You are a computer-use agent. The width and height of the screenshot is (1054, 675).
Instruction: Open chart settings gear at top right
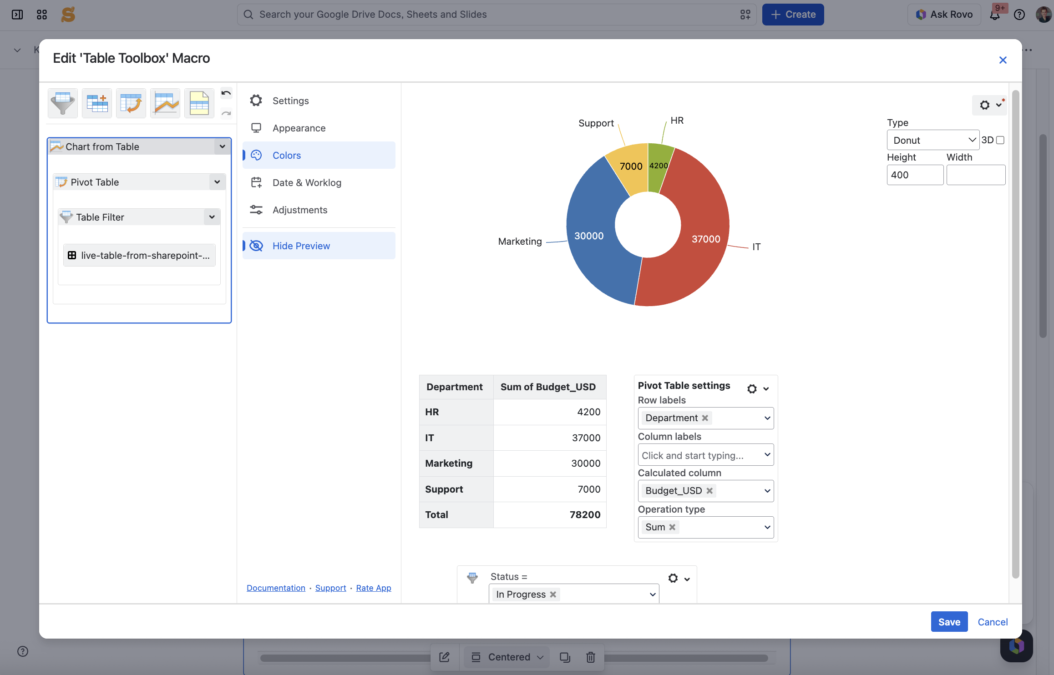point(985,105)
